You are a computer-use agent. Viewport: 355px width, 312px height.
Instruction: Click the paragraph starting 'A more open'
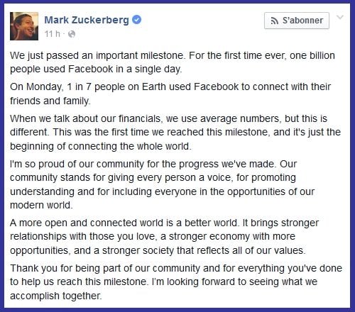coord(164,237)
